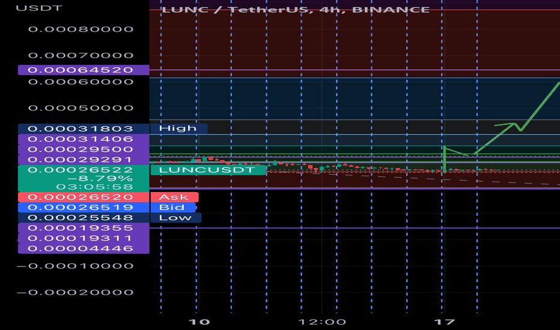The height and width of the screenshot is (330, 560).
Task: Click the USDT currency label
Action: click(x=39, y=8)
